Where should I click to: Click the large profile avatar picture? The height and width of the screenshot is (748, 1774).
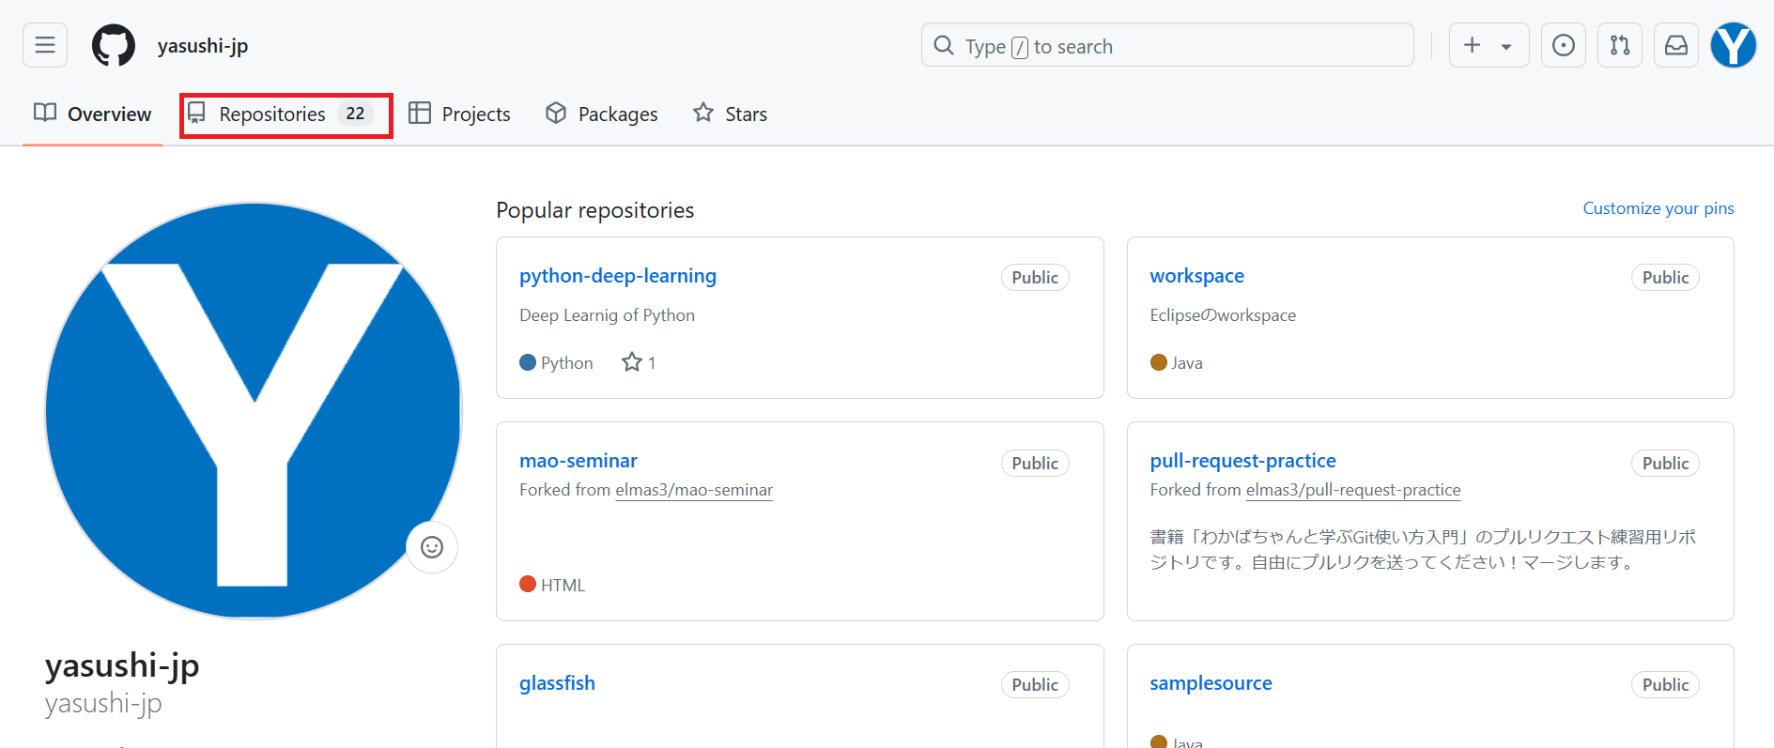pyautogui.click(x=254, y=410)
